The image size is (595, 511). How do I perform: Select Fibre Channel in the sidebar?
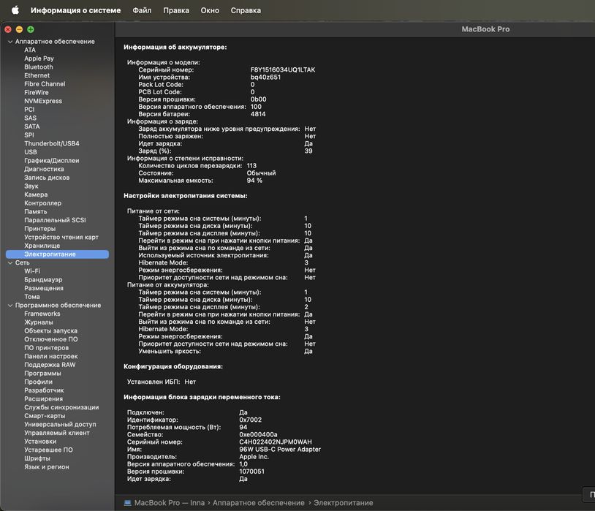tap(45, 84)
